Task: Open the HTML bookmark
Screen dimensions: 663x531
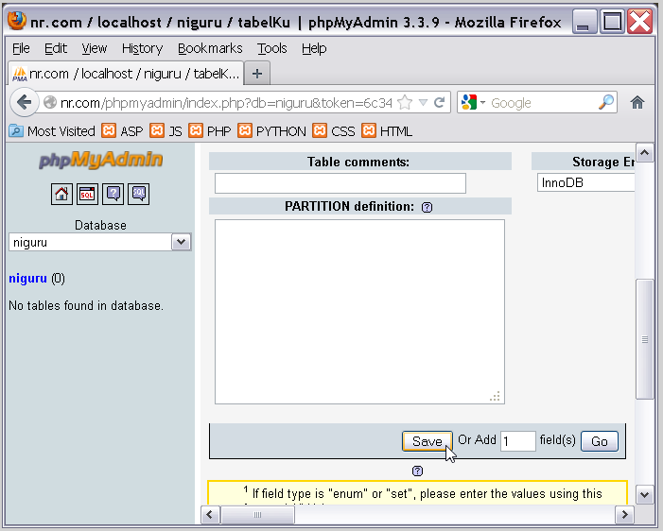Action: pos(387,131)
